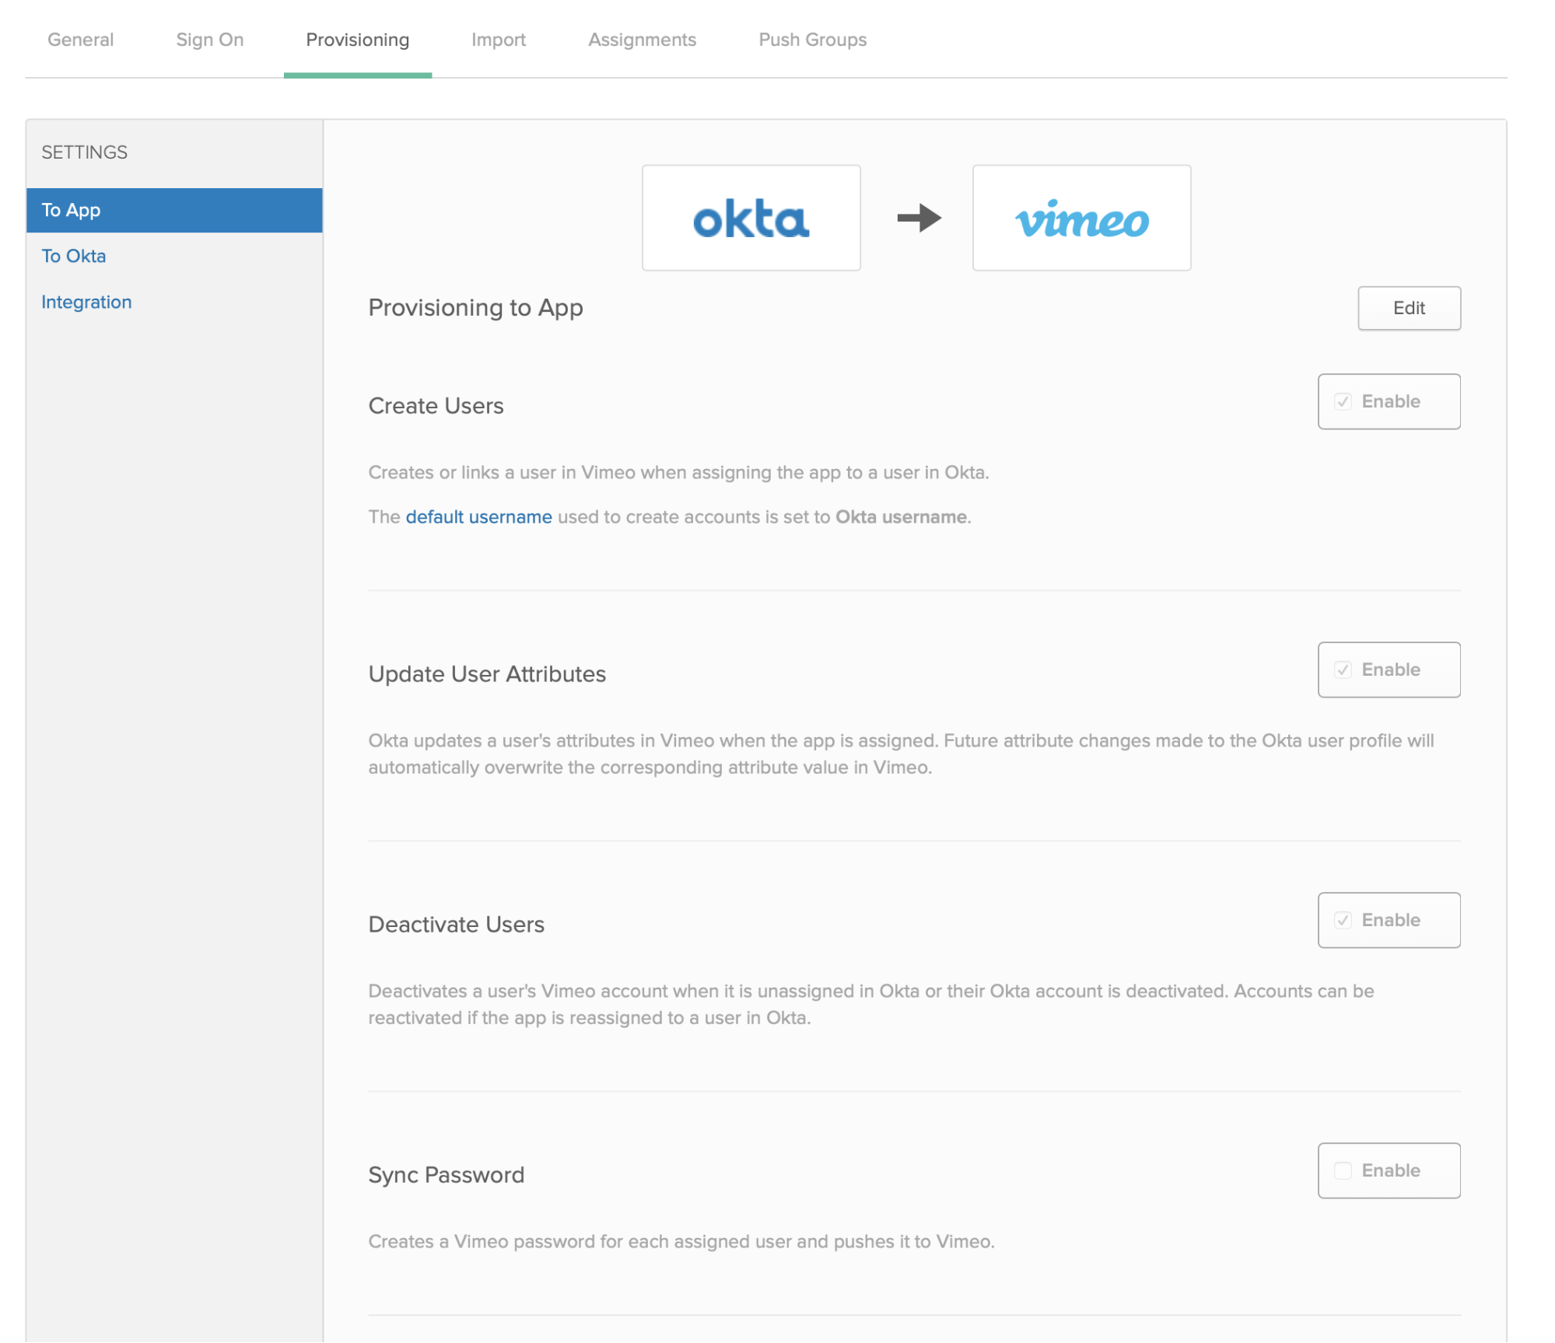Enable the Sync Password checkbox
Screen dimensions: 1555x1343
pyautogui.click(x=1343, y=1170)
